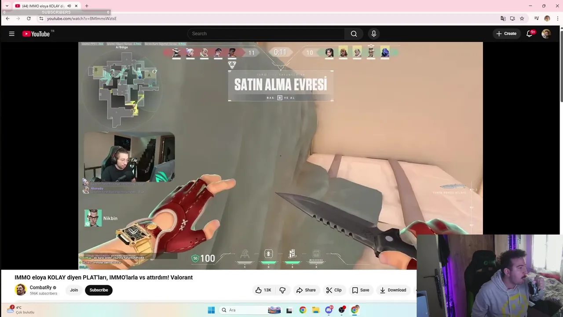Save the video to a playlist

pos(360,290)
